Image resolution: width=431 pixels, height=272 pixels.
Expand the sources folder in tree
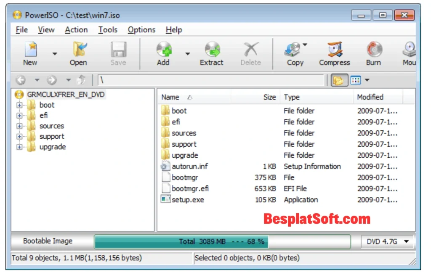(19, 126)
